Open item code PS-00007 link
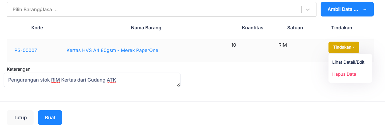 pos(26,50)
